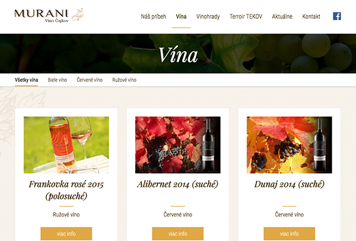Image resolution: width=356 pixels, height=241 pixels.
Task: Open the Frankovka rosé 2015 title link
Action: click(x=66, y=190)
